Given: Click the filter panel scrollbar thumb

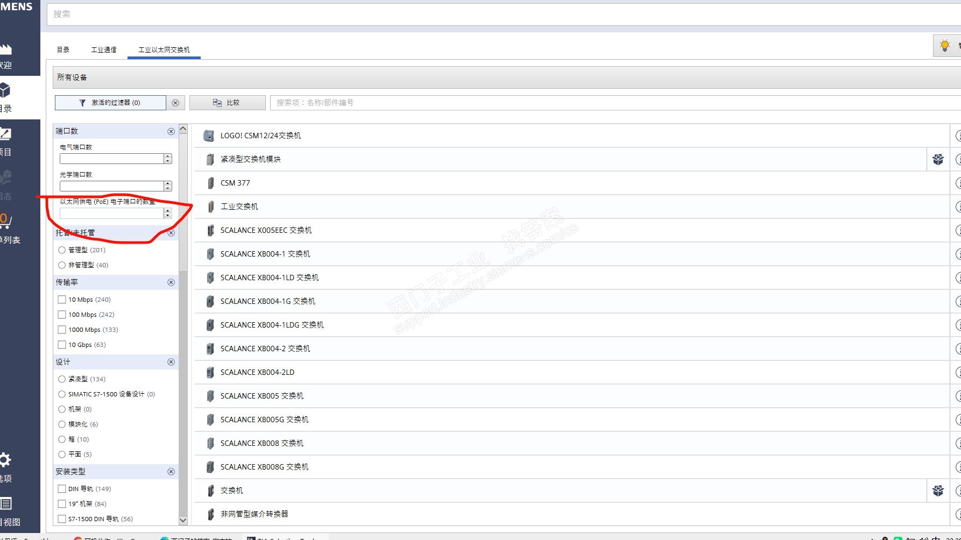Looking at the screenshot, I should coord(183,203).
